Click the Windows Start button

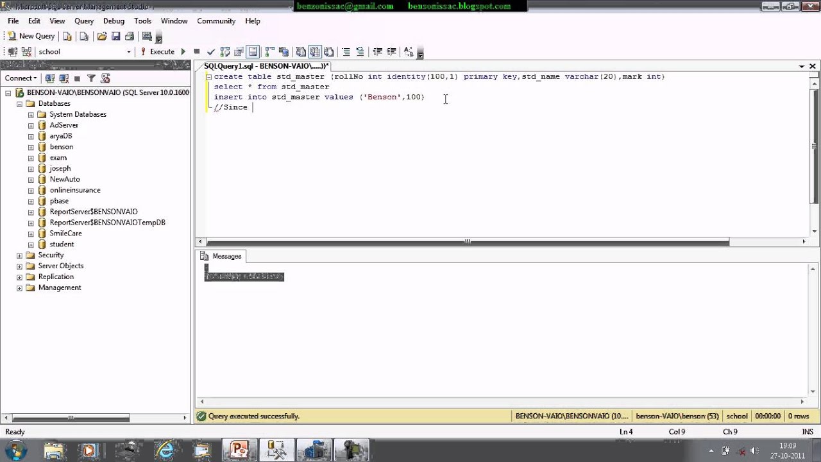pos(17,449)
